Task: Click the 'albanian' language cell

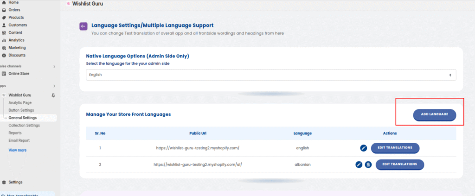Action: (302, 165)
